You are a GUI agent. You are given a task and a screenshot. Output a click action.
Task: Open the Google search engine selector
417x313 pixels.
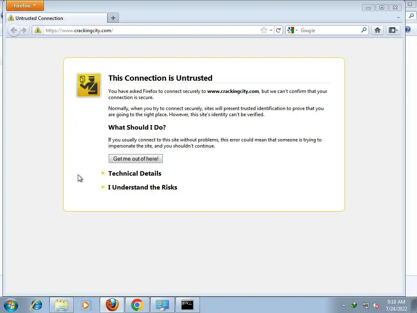pos(292,30)
